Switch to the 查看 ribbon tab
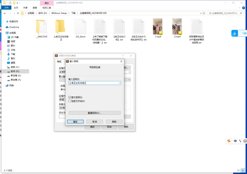Screen dimensions: 247x174 35,8
